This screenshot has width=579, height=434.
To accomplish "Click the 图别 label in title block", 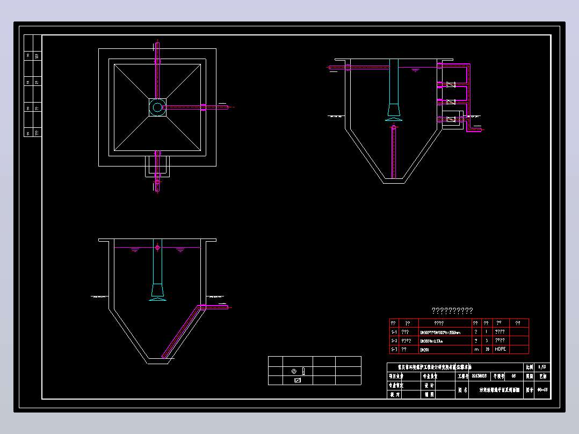I will [x=530, y=377].
